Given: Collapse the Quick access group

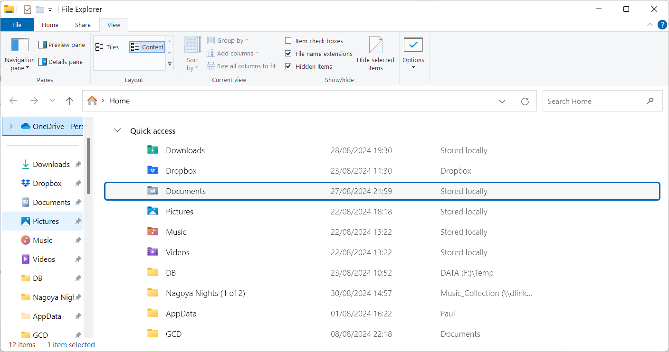Looking at the screenshot, I should coord(117,130).
